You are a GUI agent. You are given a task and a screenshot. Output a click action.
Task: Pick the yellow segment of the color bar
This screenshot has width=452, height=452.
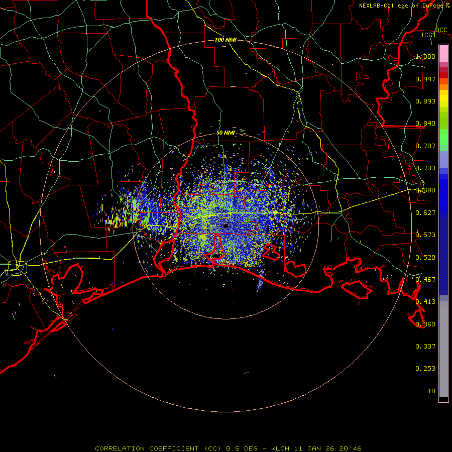[x=443, y=98]
